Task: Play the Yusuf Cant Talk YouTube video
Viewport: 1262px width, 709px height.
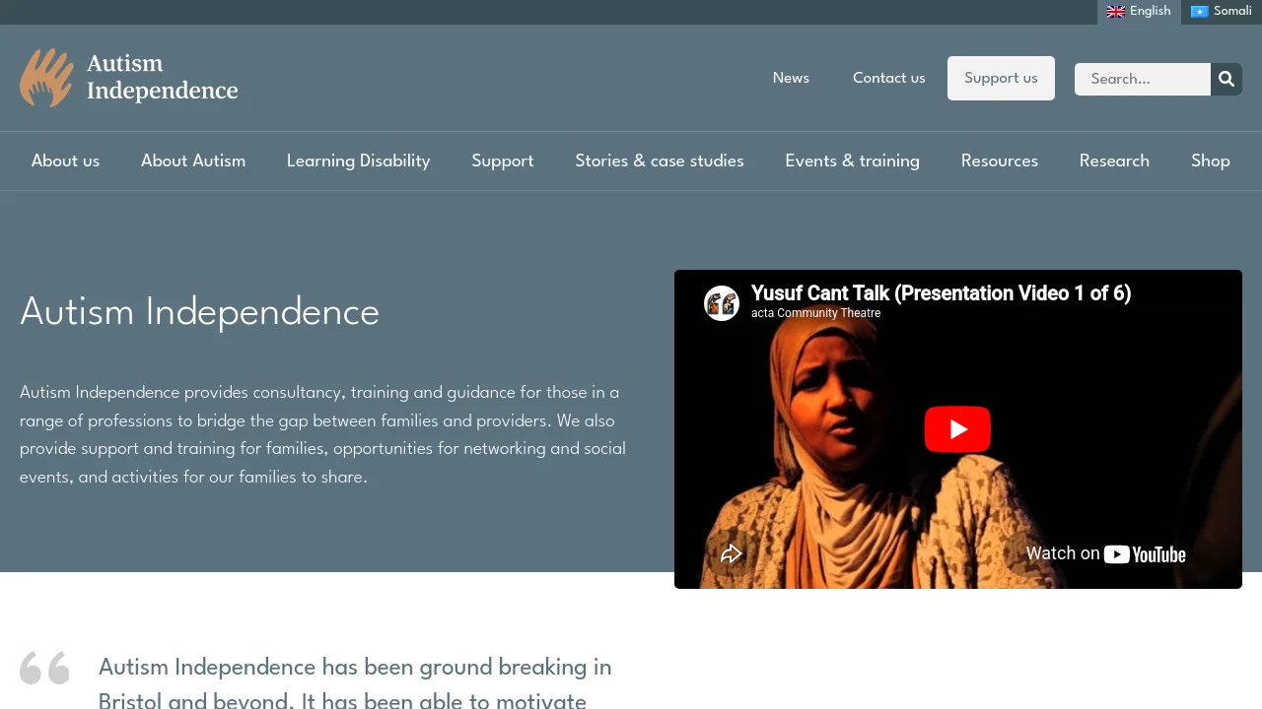Action: [957, 429]
